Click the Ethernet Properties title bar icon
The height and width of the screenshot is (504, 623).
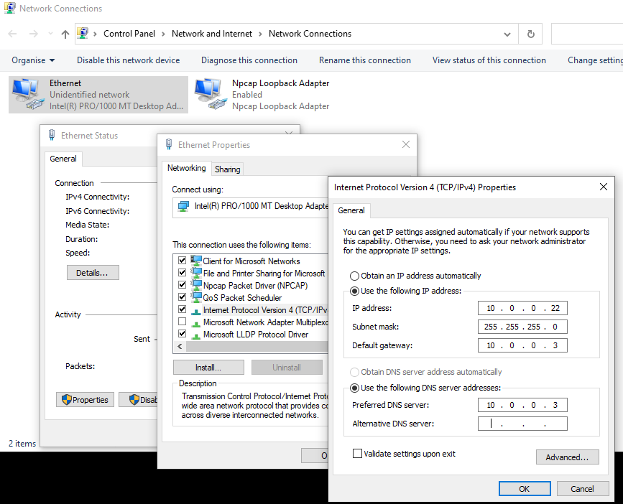click(x=168, y=144)
